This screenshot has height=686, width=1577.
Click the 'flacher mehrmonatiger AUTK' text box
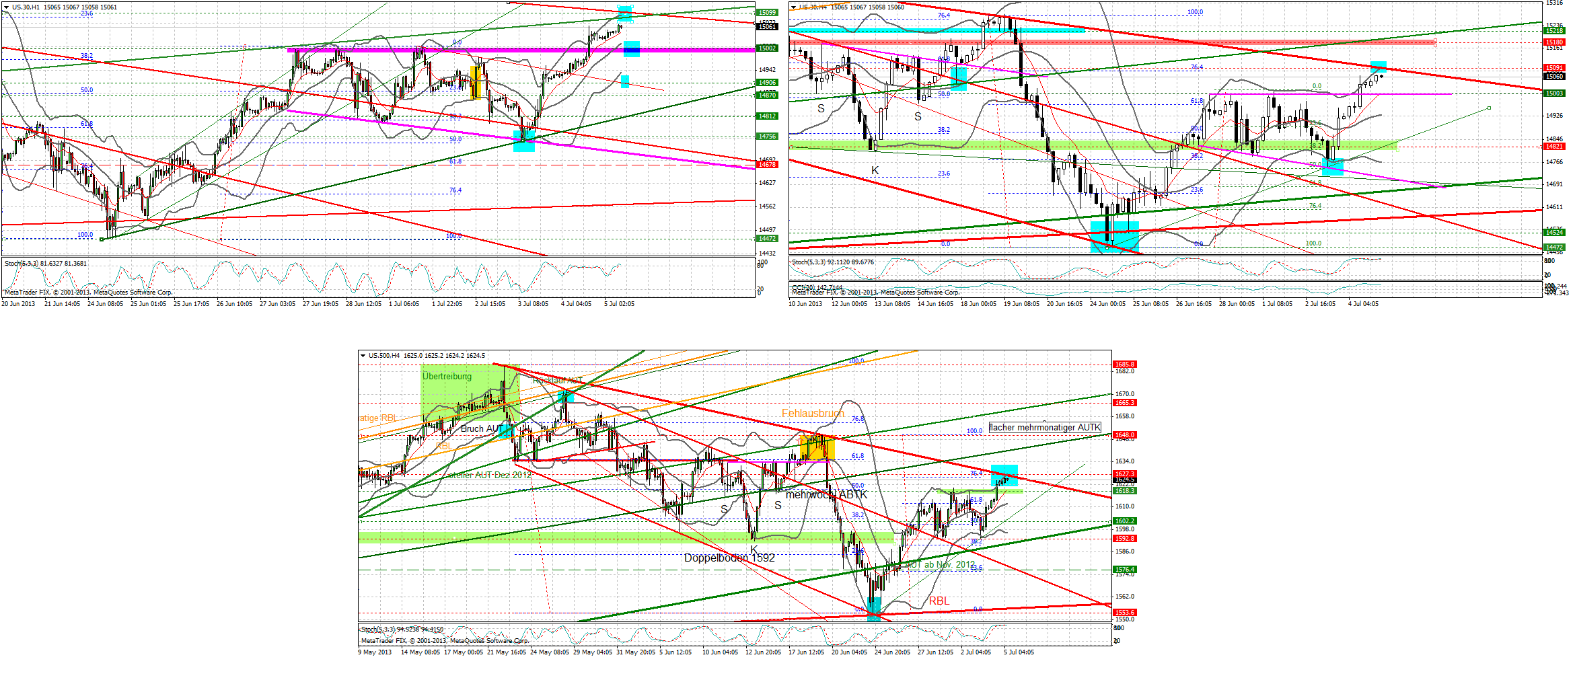coord(1045,428)
